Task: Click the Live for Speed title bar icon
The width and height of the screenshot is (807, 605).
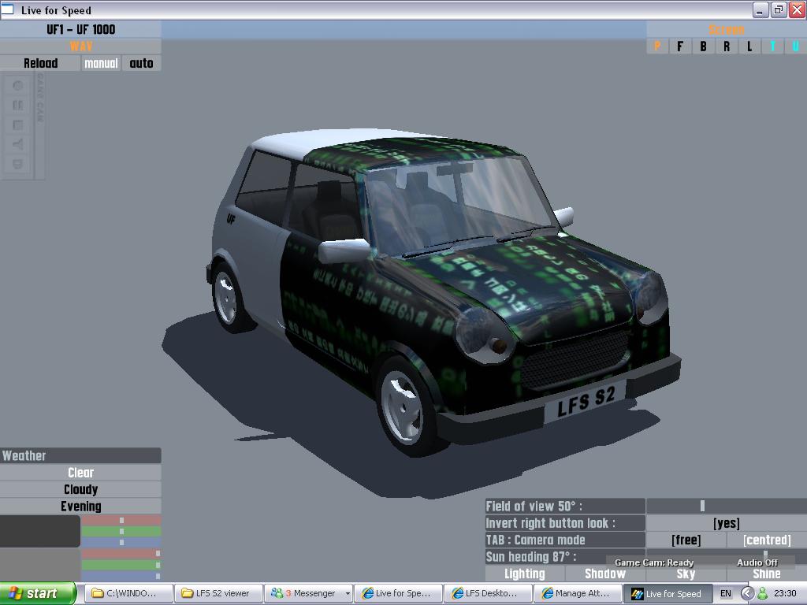Action: [x=7, y=9]
